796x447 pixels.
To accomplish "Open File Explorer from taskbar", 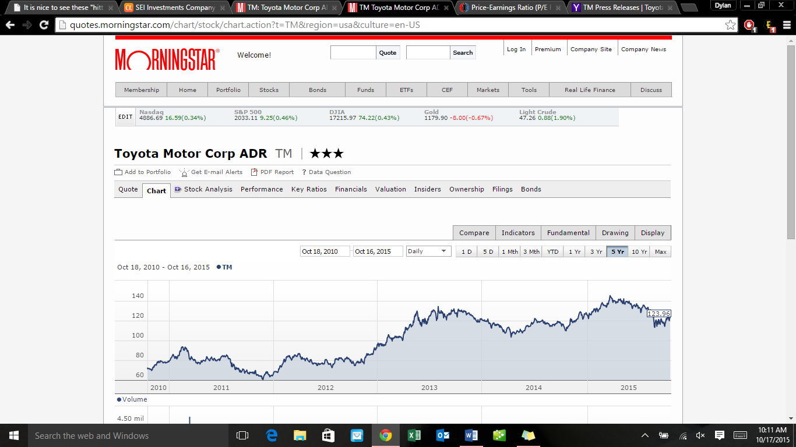I will point(300,435).
